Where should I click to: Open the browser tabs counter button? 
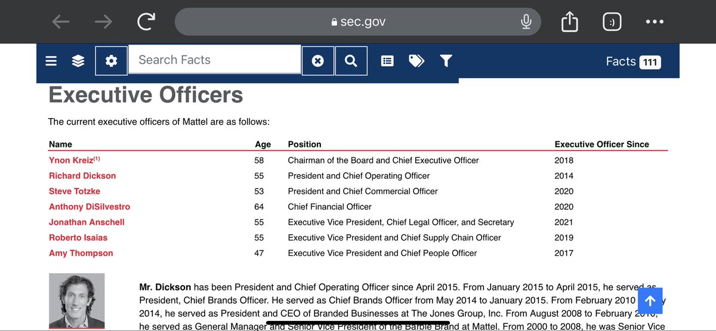click(x=612, y=22)
